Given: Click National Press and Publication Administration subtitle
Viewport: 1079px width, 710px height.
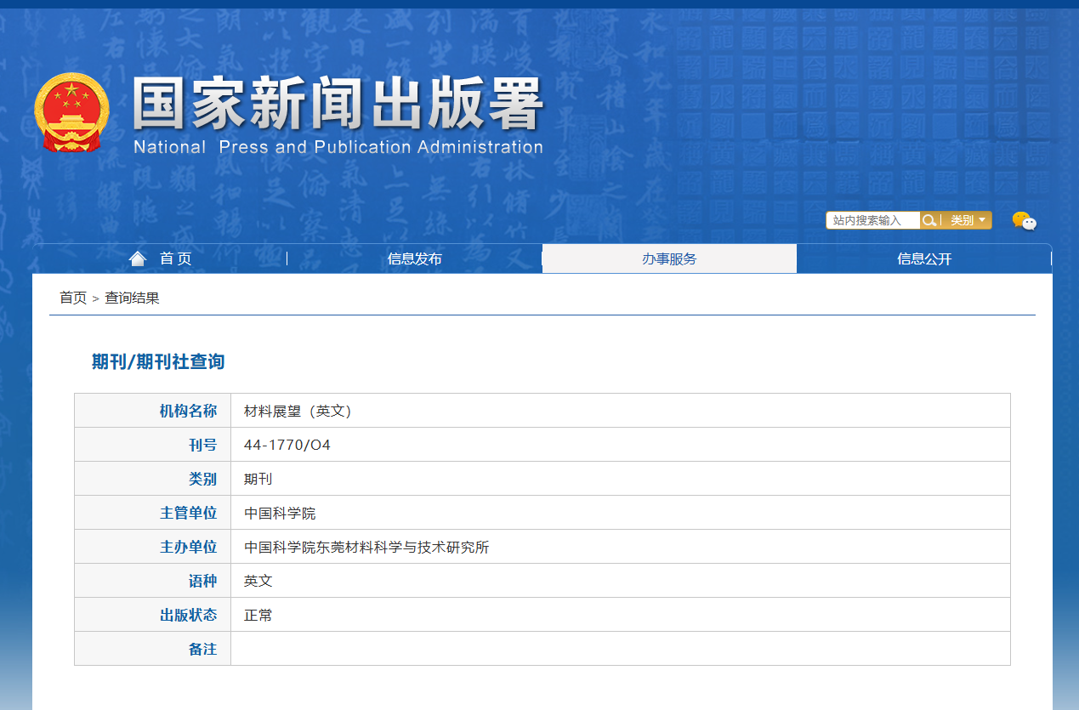Looking at the screenshot, I should tap(338, 146).
